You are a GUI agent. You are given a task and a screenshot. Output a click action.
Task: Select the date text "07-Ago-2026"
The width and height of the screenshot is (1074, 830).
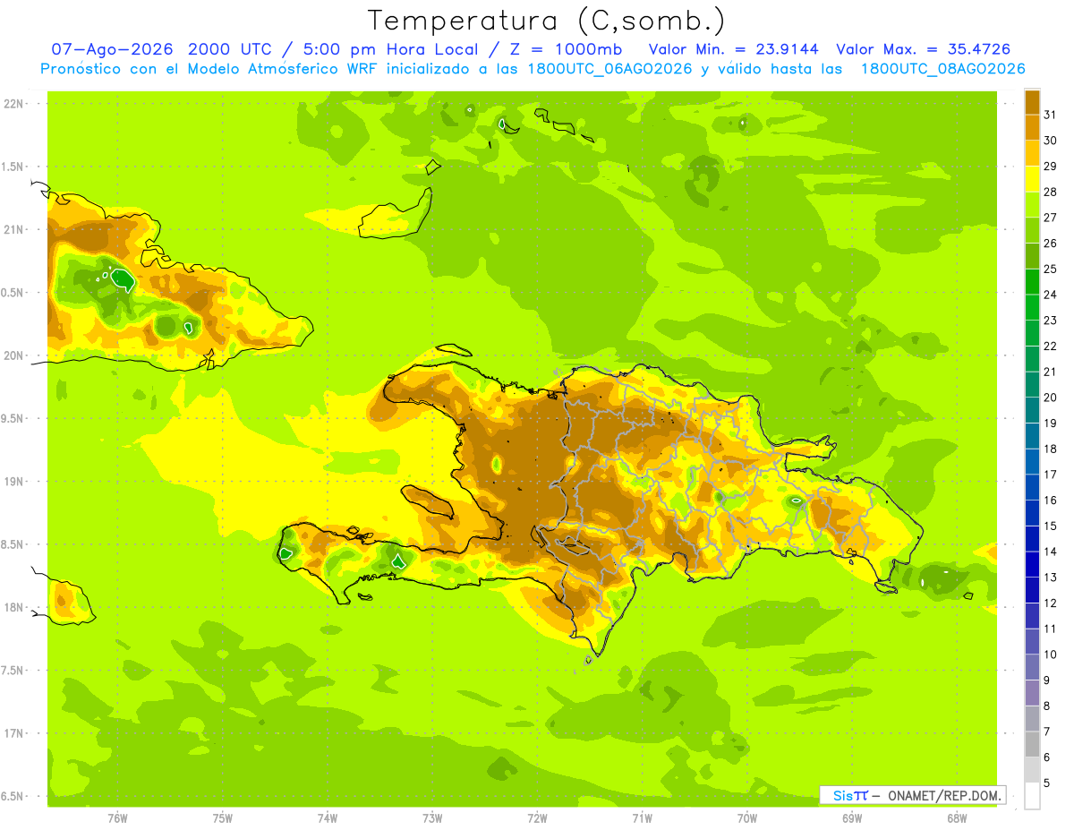(x=112, y=49)
